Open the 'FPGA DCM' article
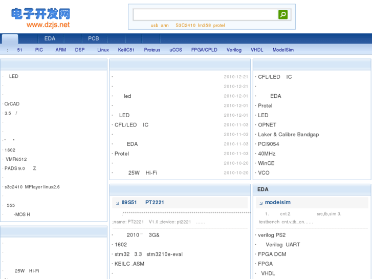Image resolution: width=372 pixels, height=279 pixels. pyautogui.click(x=272, y=254)
